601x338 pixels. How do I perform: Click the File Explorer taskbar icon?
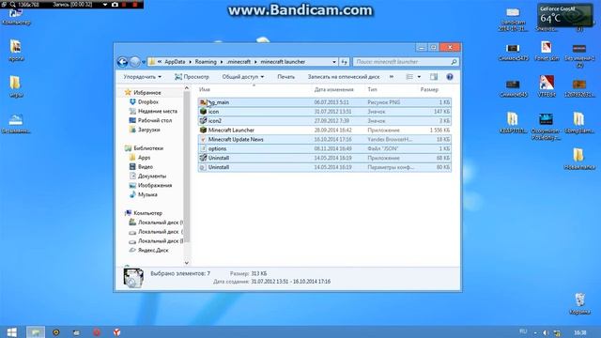[x=36, y=332]
